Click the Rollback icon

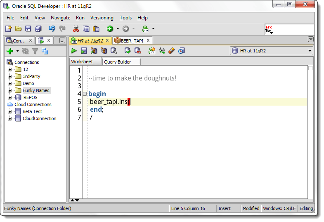[137, 51]
